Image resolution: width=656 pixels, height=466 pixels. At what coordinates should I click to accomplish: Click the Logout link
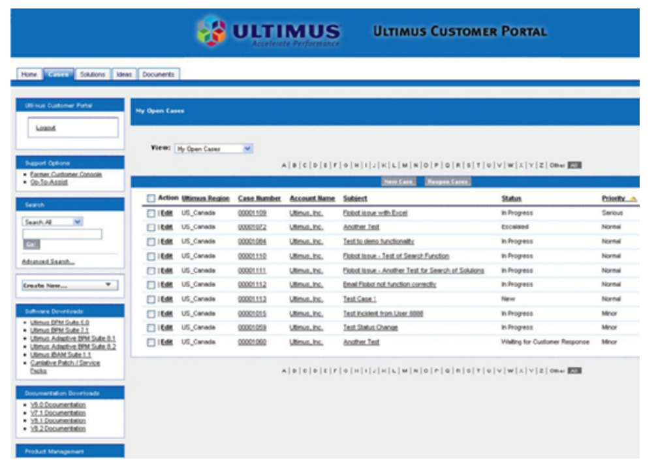tap(45, 128)
